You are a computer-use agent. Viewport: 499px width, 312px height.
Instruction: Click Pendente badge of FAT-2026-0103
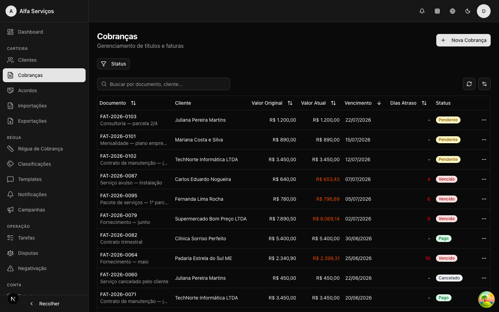click(x=448, y=120)
